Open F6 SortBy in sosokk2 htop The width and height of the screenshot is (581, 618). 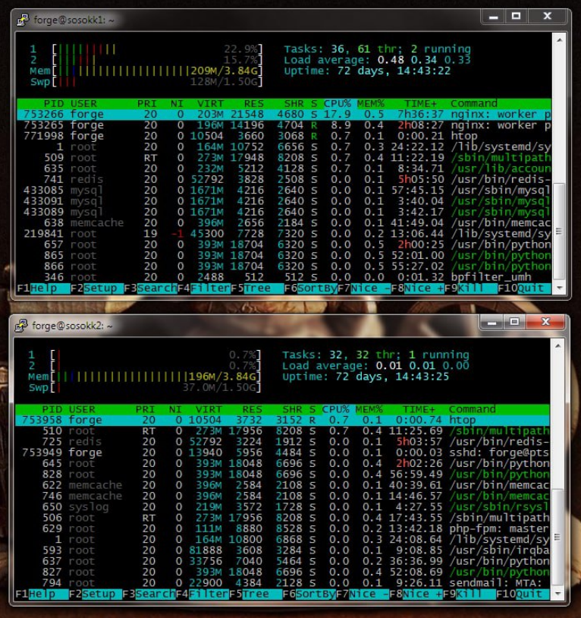[x=309, y=594]
